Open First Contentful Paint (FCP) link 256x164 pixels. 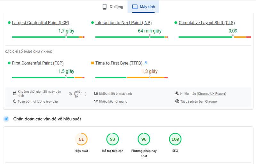click(38, 63)
